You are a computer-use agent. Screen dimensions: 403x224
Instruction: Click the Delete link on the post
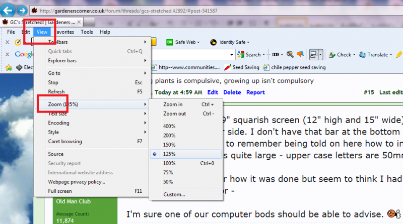(x=232, y=92)
